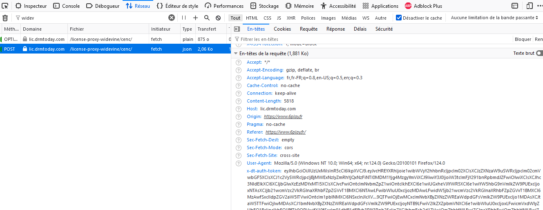Clear the widev filter text
Image resolution: width=543 pixels, height=210 pixels.
click(x=172, y=18)
